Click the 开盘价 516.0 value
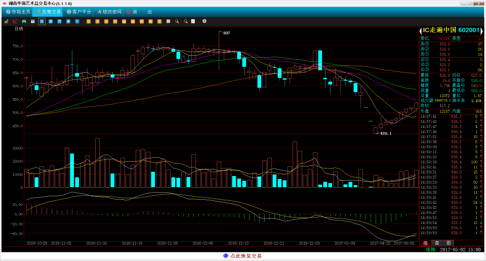Screen dimensions: 486x261 (x=476, y=80)
